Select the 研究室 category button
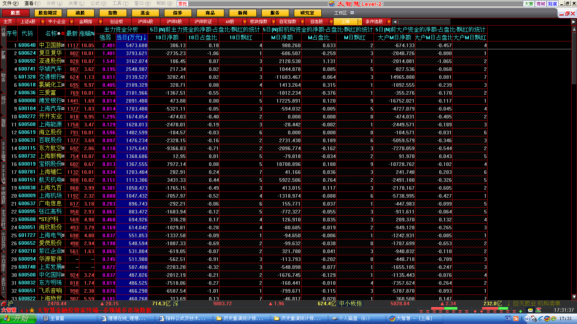 [307, 13]
